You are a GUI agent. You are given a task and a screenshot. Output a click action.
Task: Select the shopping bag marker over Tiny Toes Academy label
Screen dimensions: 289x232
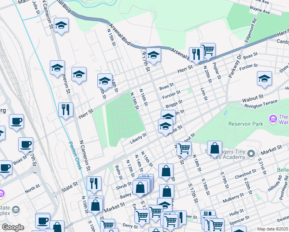214,149
